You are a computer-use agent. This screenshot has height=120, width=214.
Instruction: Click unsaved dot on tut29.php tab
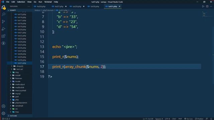tap(84, 6)
